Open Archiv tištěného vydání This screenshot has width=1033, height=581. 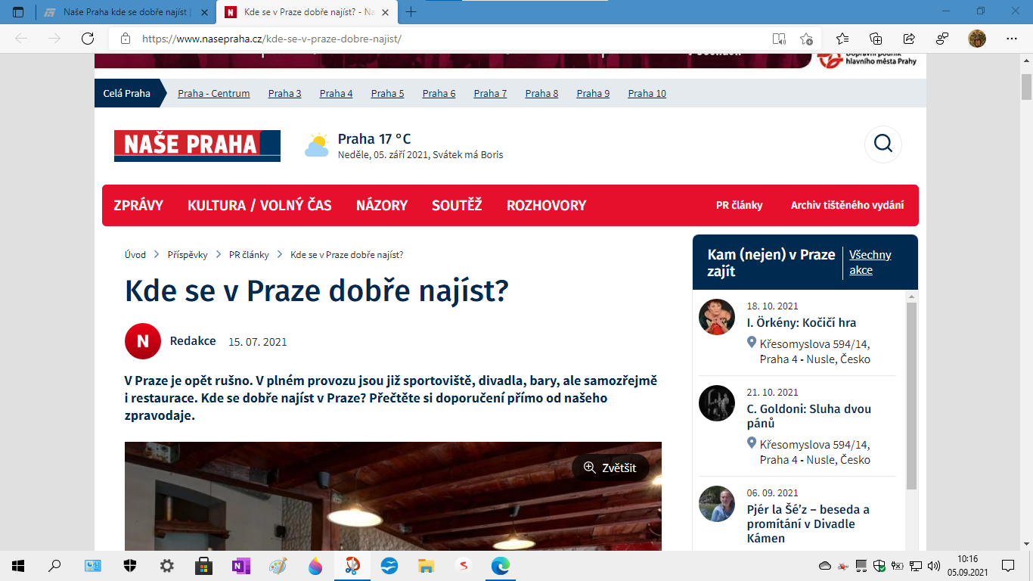click(847, 204)
